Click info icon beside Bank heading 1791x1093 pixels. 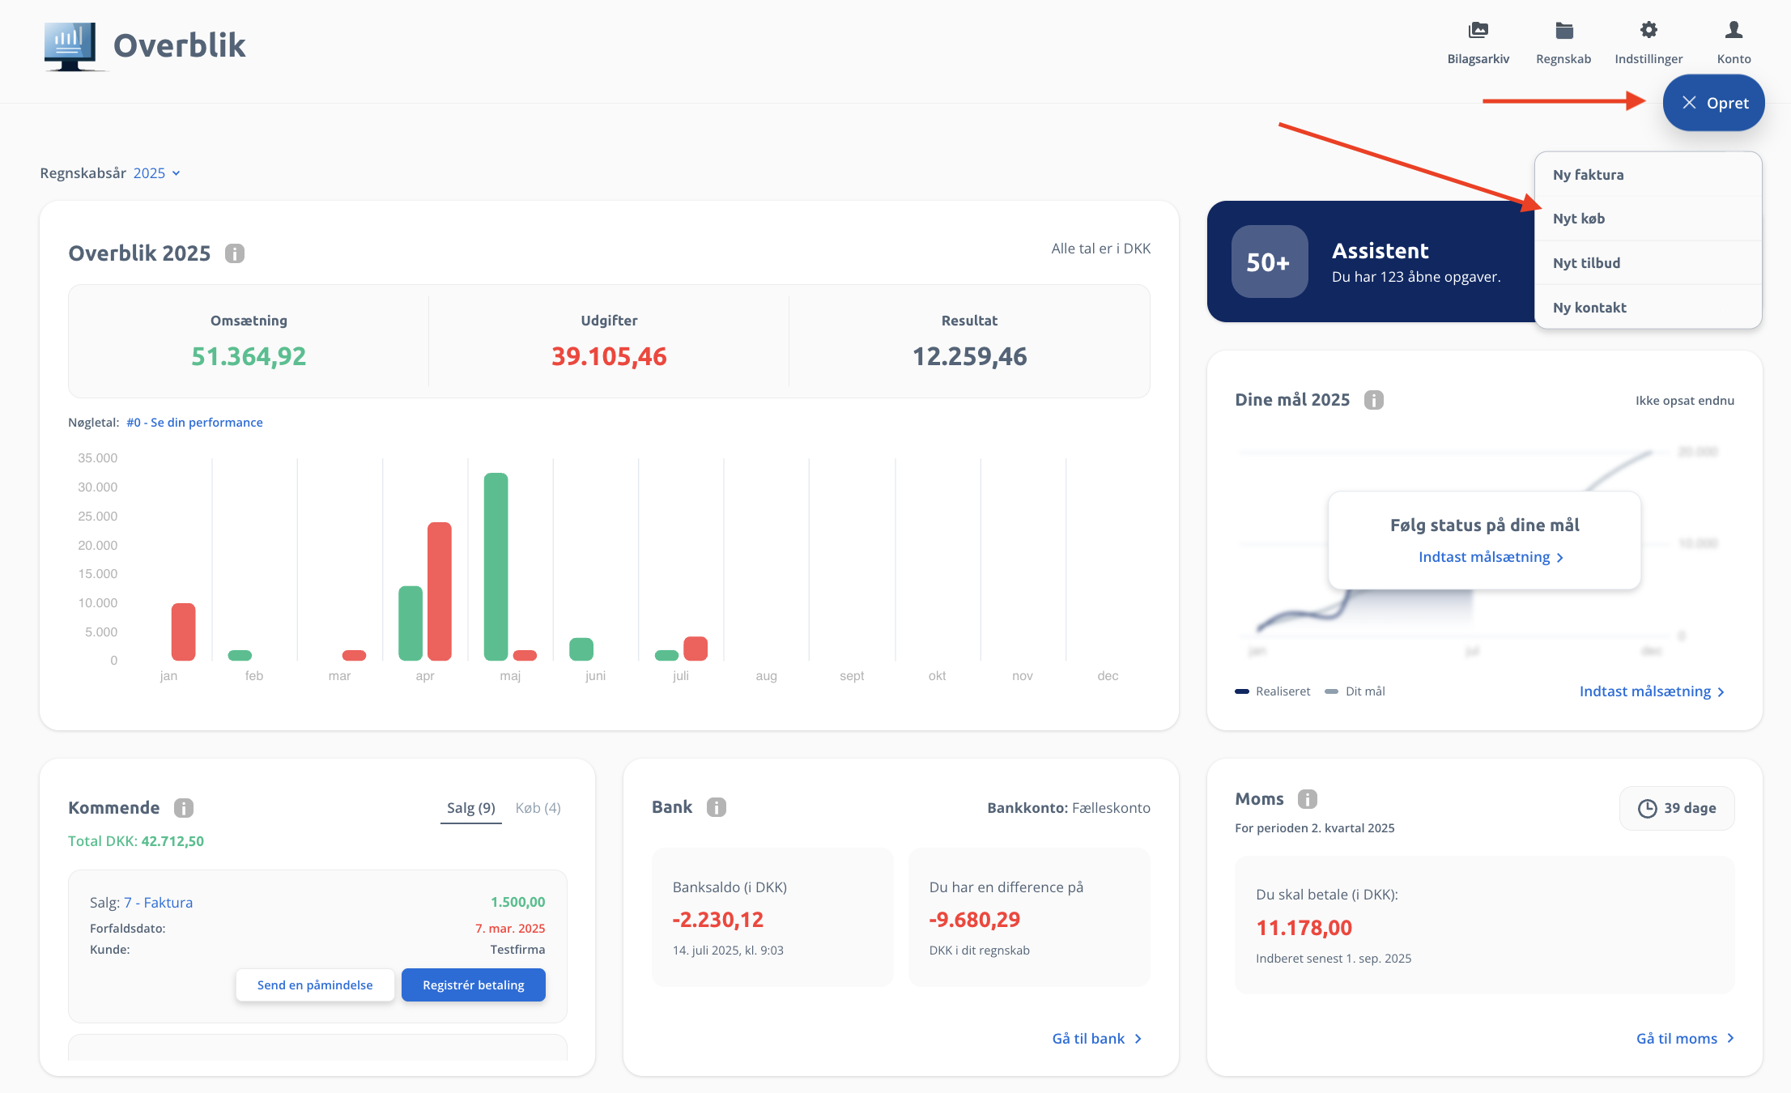point(717,807)
